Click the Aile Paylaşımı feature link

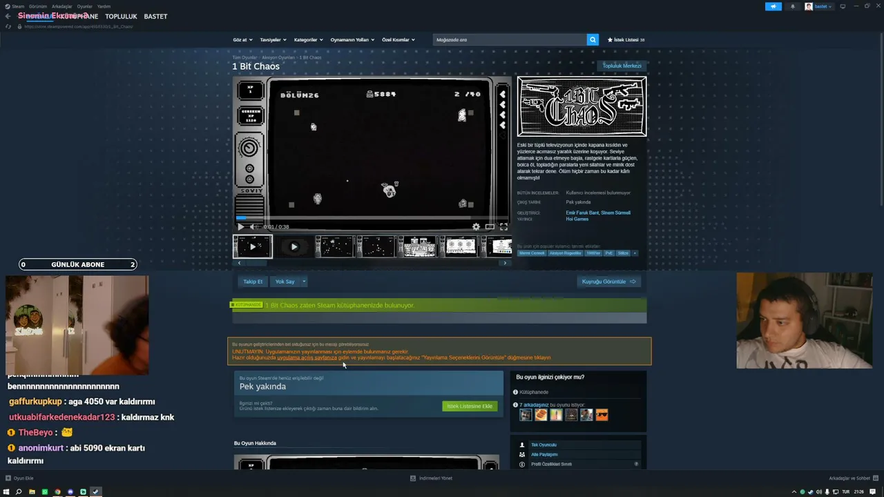click(544, 455)
